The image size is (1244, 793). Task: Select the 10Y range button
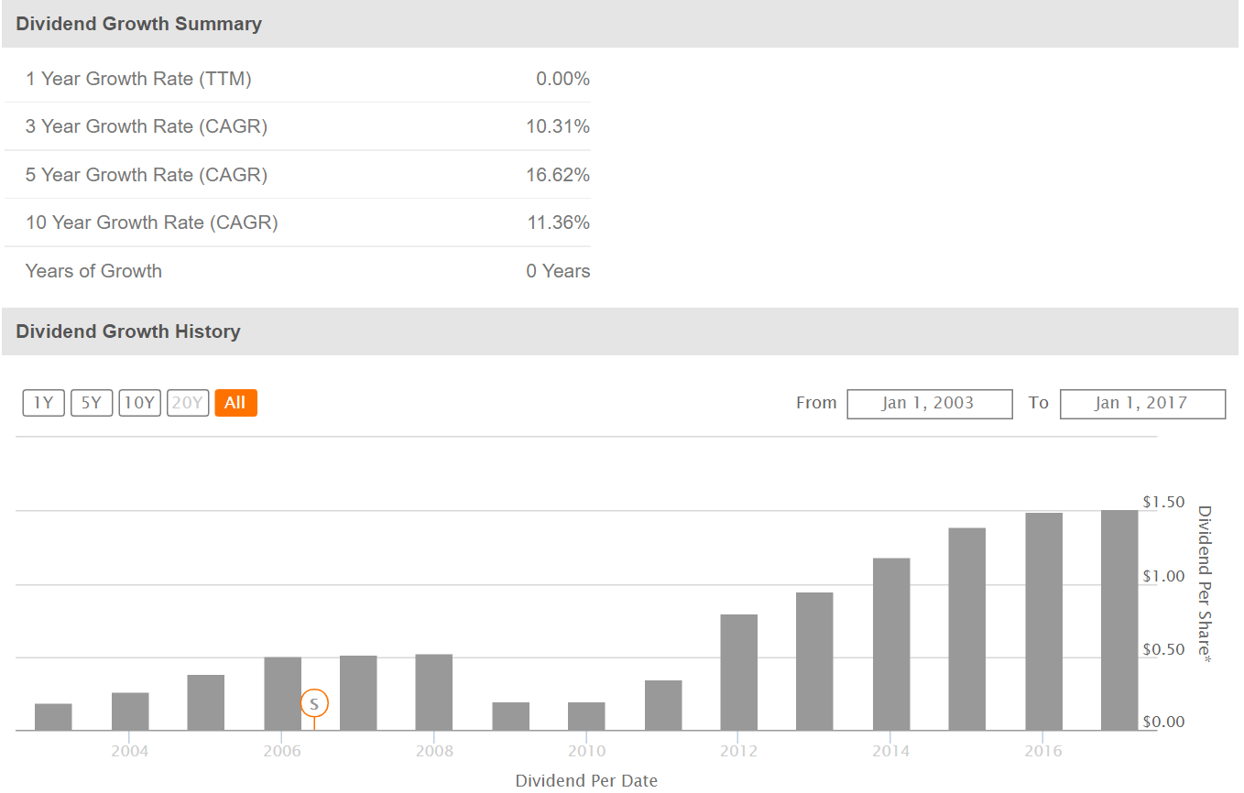click(139, 403)
